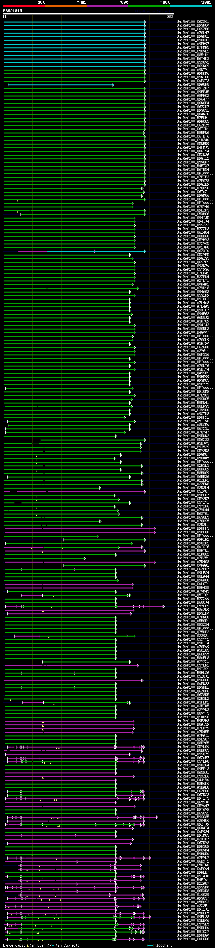
Task: Select the UniRef100_Q8RY65 label
Action: tap(193, 743)
